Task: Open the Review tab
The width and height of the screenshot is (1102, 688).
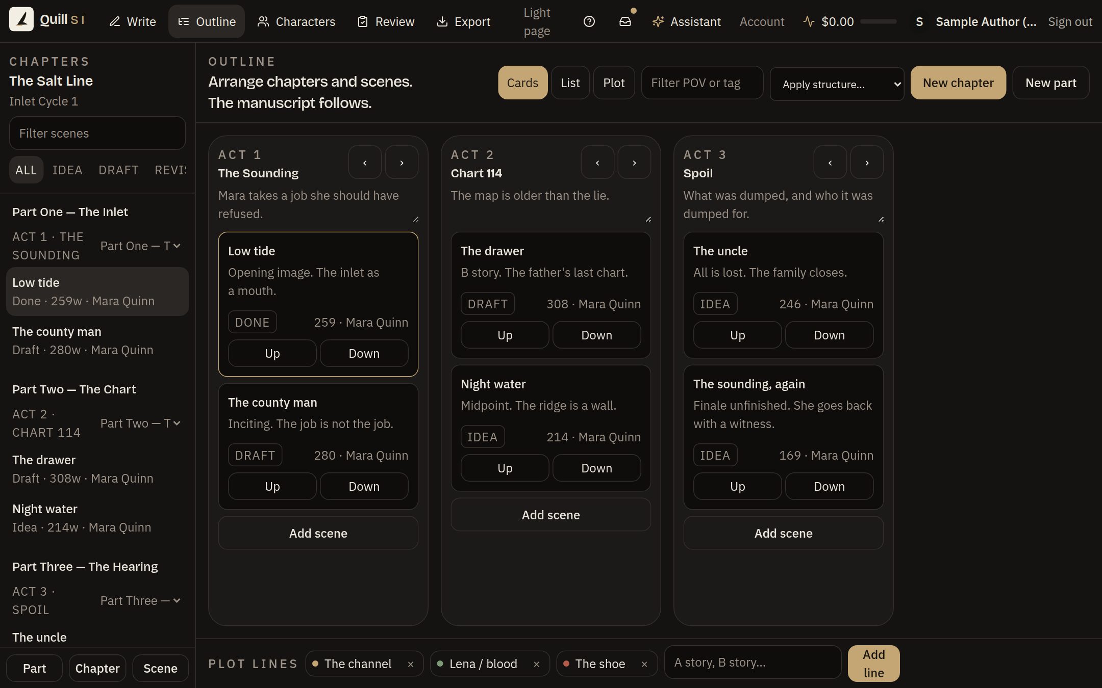Action: click(x=386, y=21)
